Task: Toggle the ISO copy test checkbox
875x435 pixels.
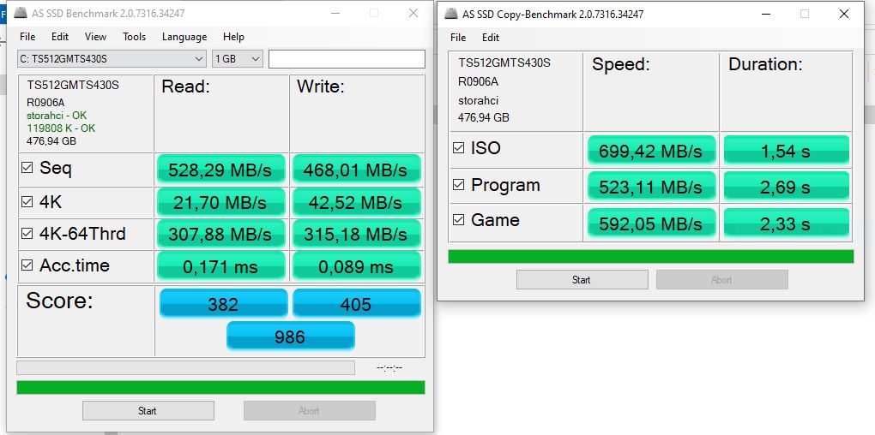Action: 458,148
